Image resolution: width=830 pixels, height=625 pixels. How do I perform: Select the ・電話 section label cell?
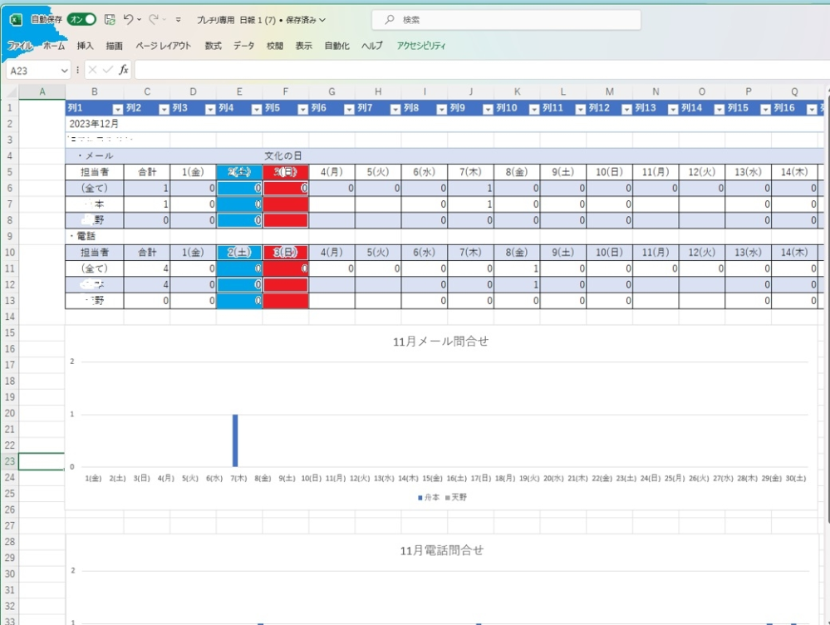(94, 236)
